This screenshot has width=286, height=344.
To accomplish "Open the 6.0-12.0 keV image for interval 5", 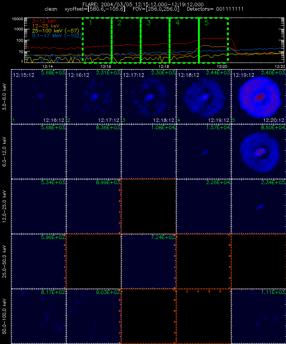I will click(x=258, y=152).
